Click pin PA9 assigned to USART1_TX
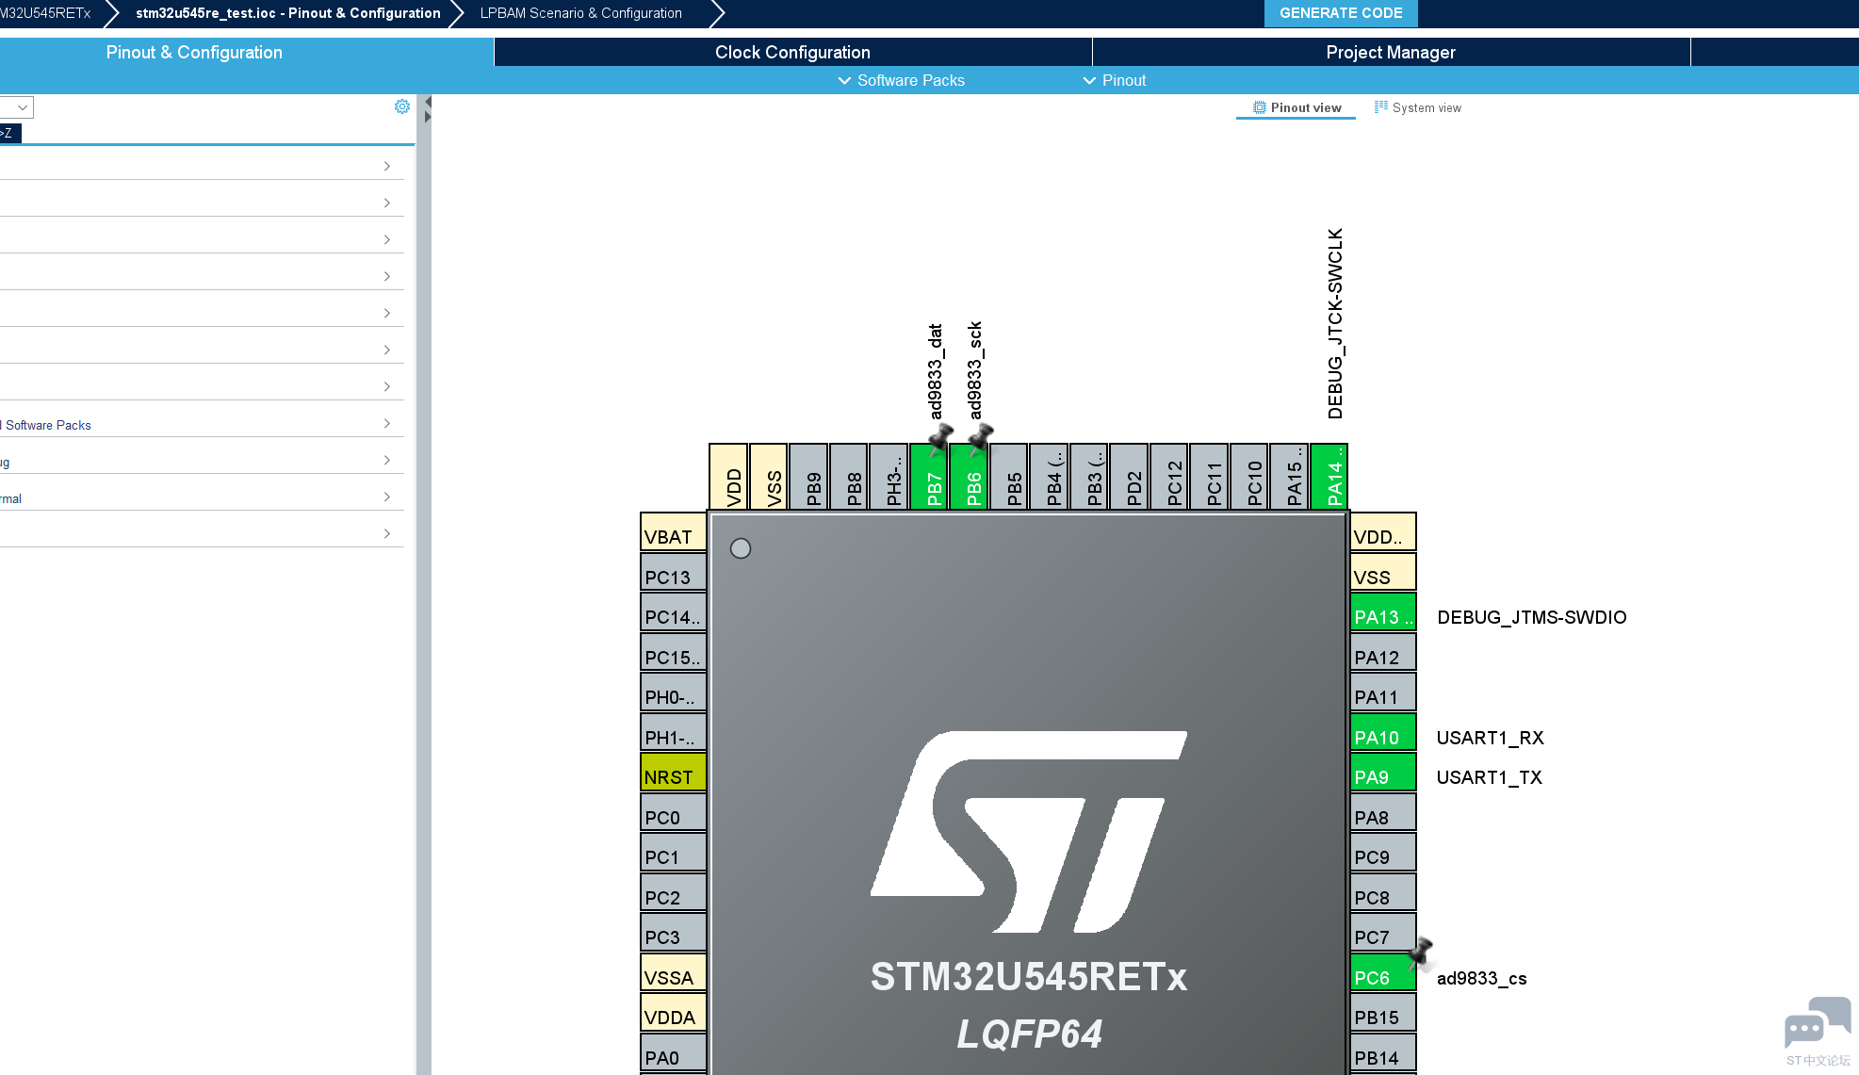This screenshot has width=1859, height=1075. click(x=1383, y=772)
